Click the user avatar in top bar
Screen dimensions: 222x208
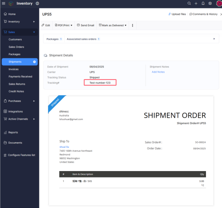tap(219, 3)
